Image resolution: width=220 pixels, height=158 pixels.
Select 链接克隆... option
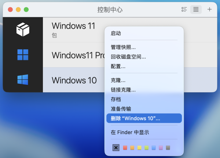tap(123, 90)
